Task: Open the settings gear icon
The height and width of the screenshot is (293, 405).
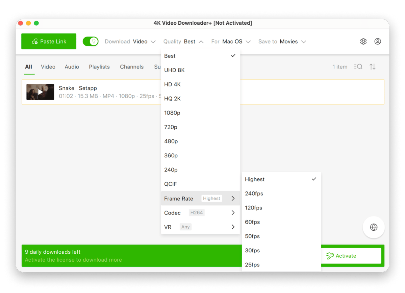Action: (363, 41)
